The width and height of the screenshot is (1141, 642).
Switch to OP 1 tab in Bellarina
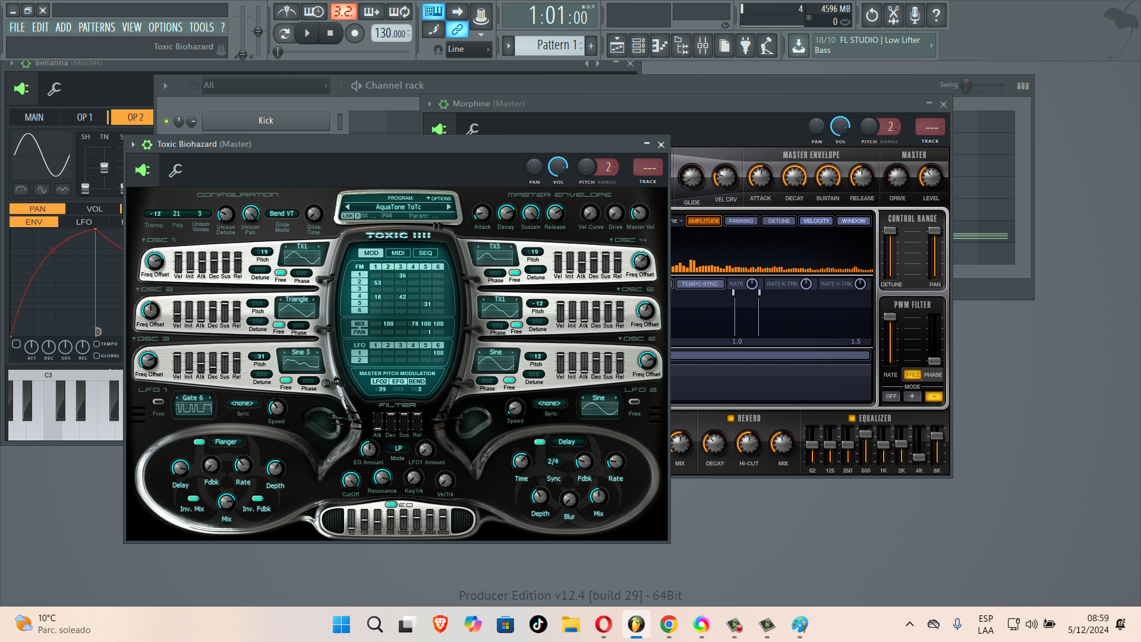pyautogui.click(x=84, y=117)
